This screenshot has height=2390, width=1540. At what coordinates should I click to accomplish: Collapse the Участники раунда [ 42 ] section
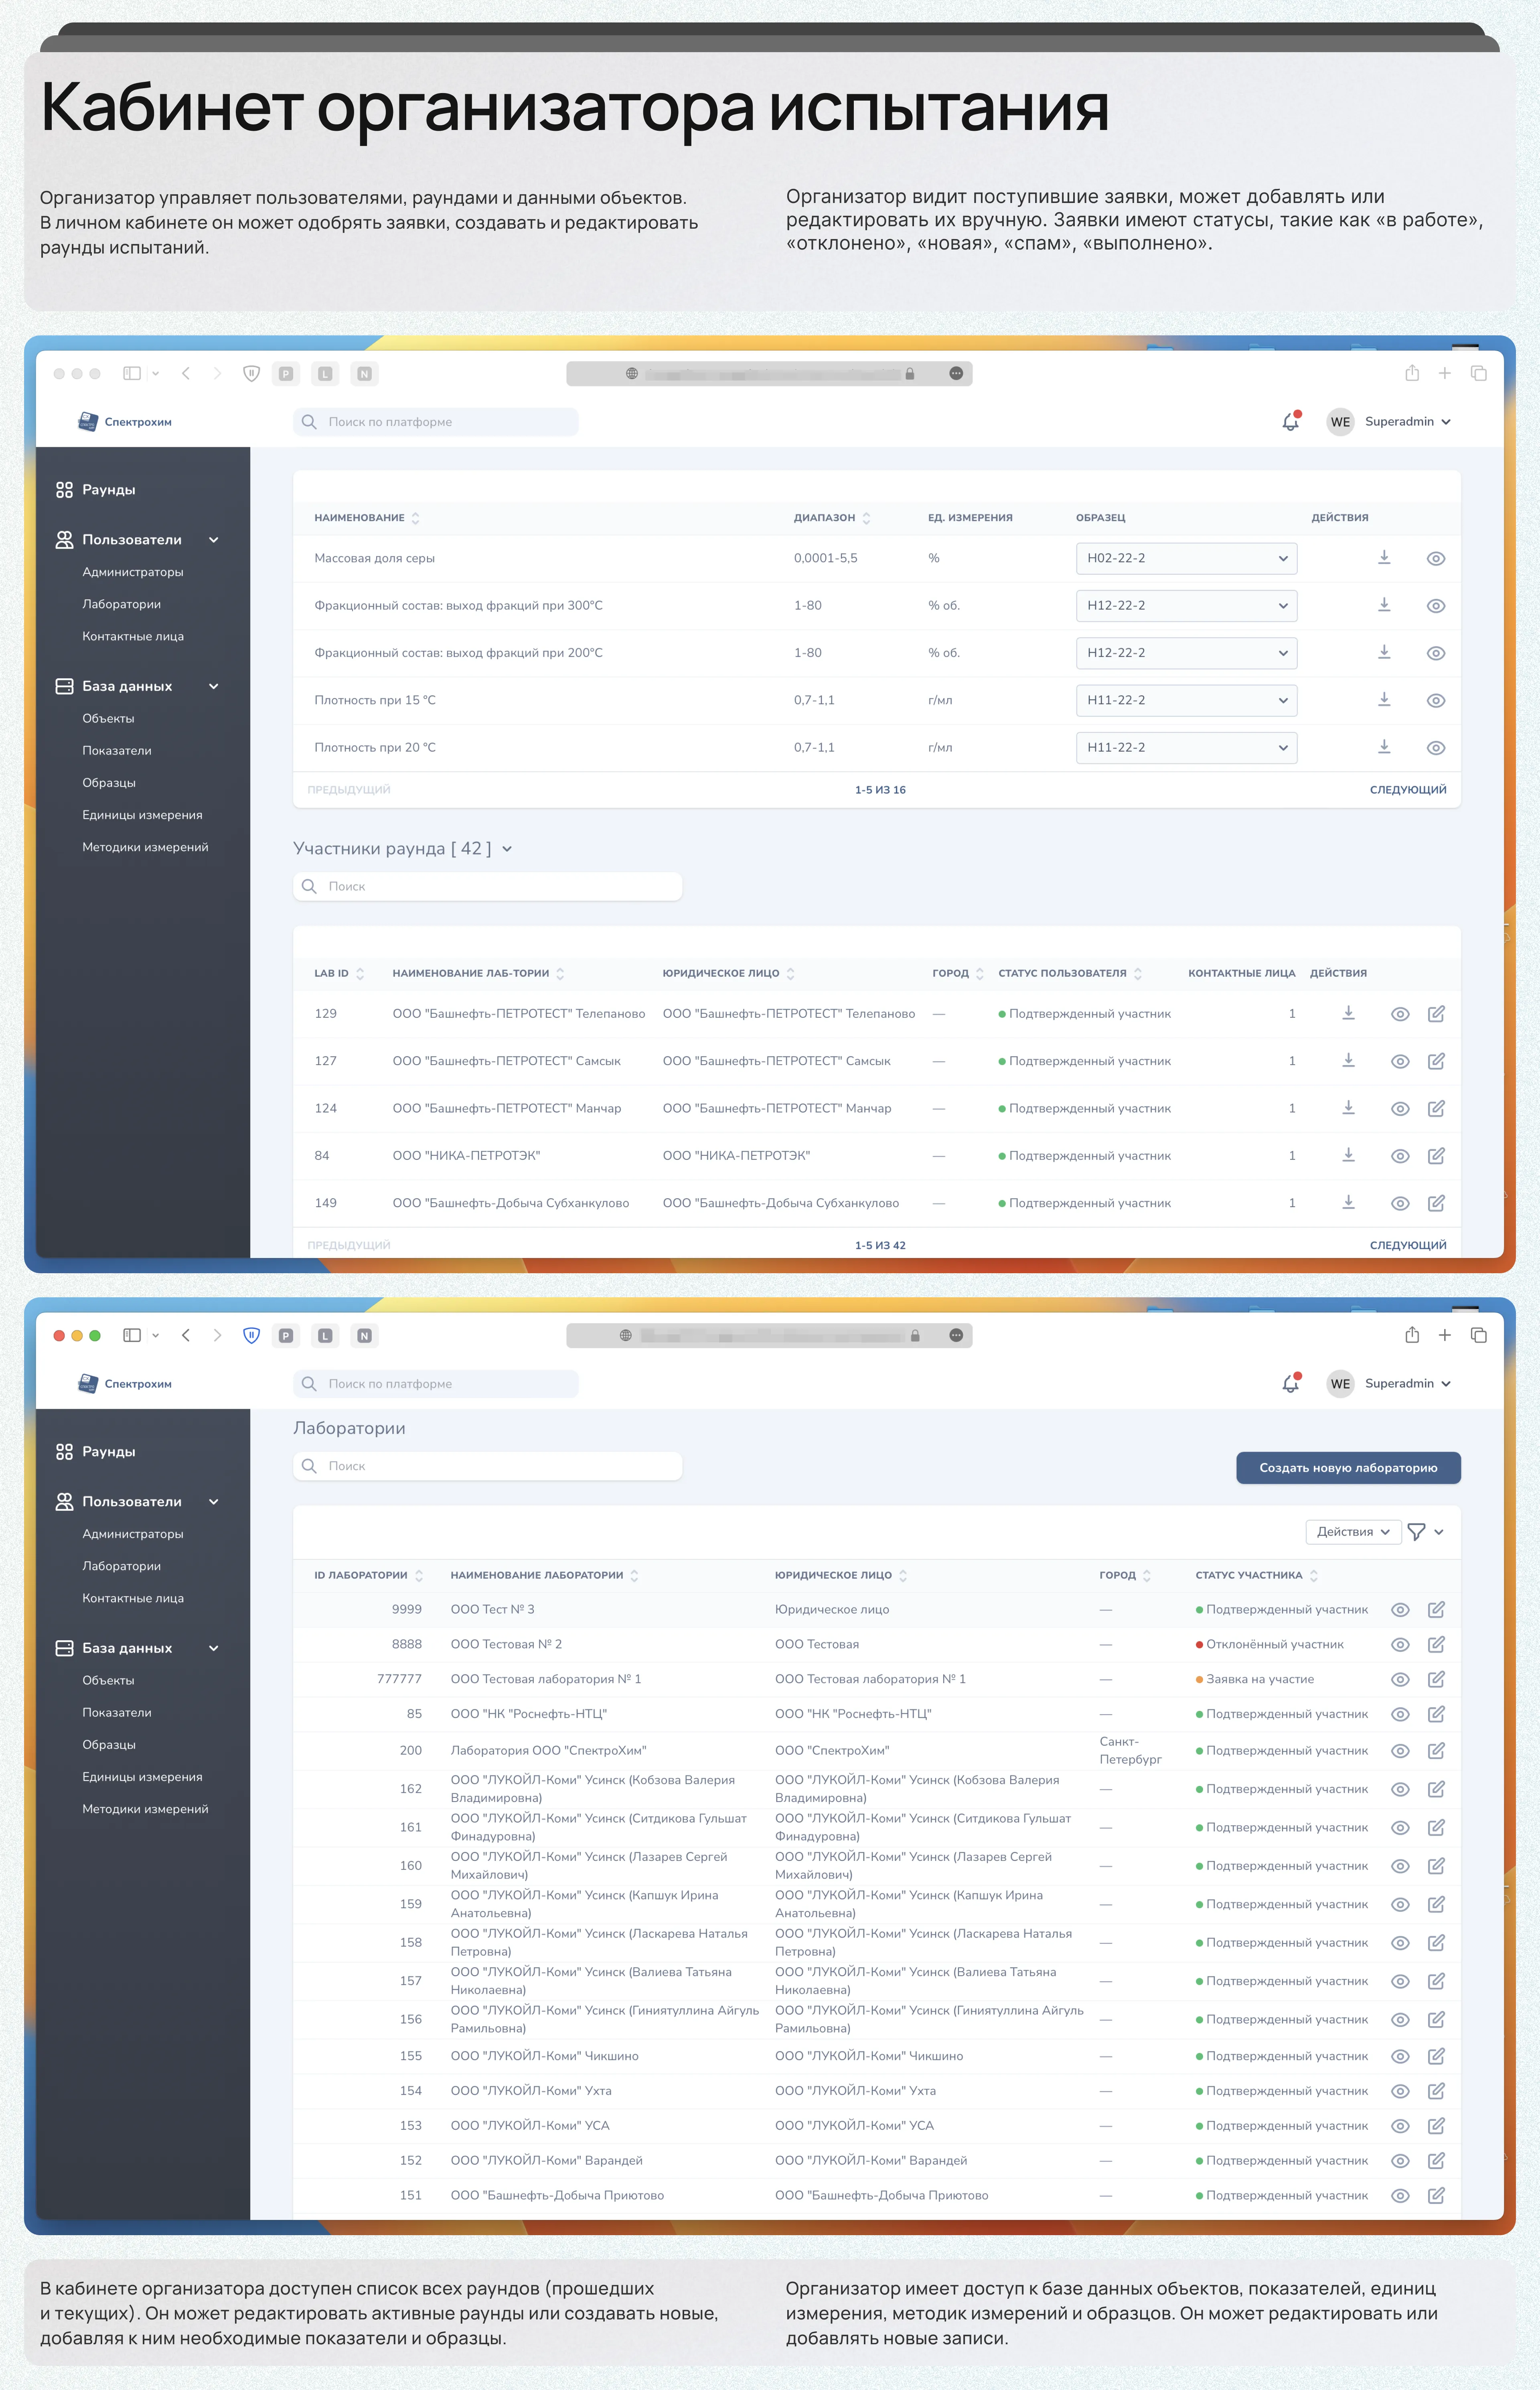(507, 849)
